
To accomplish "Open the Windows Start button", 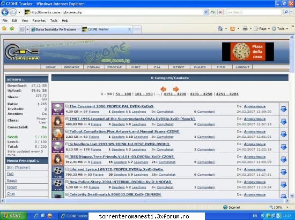I will click(x=13, y=216).
